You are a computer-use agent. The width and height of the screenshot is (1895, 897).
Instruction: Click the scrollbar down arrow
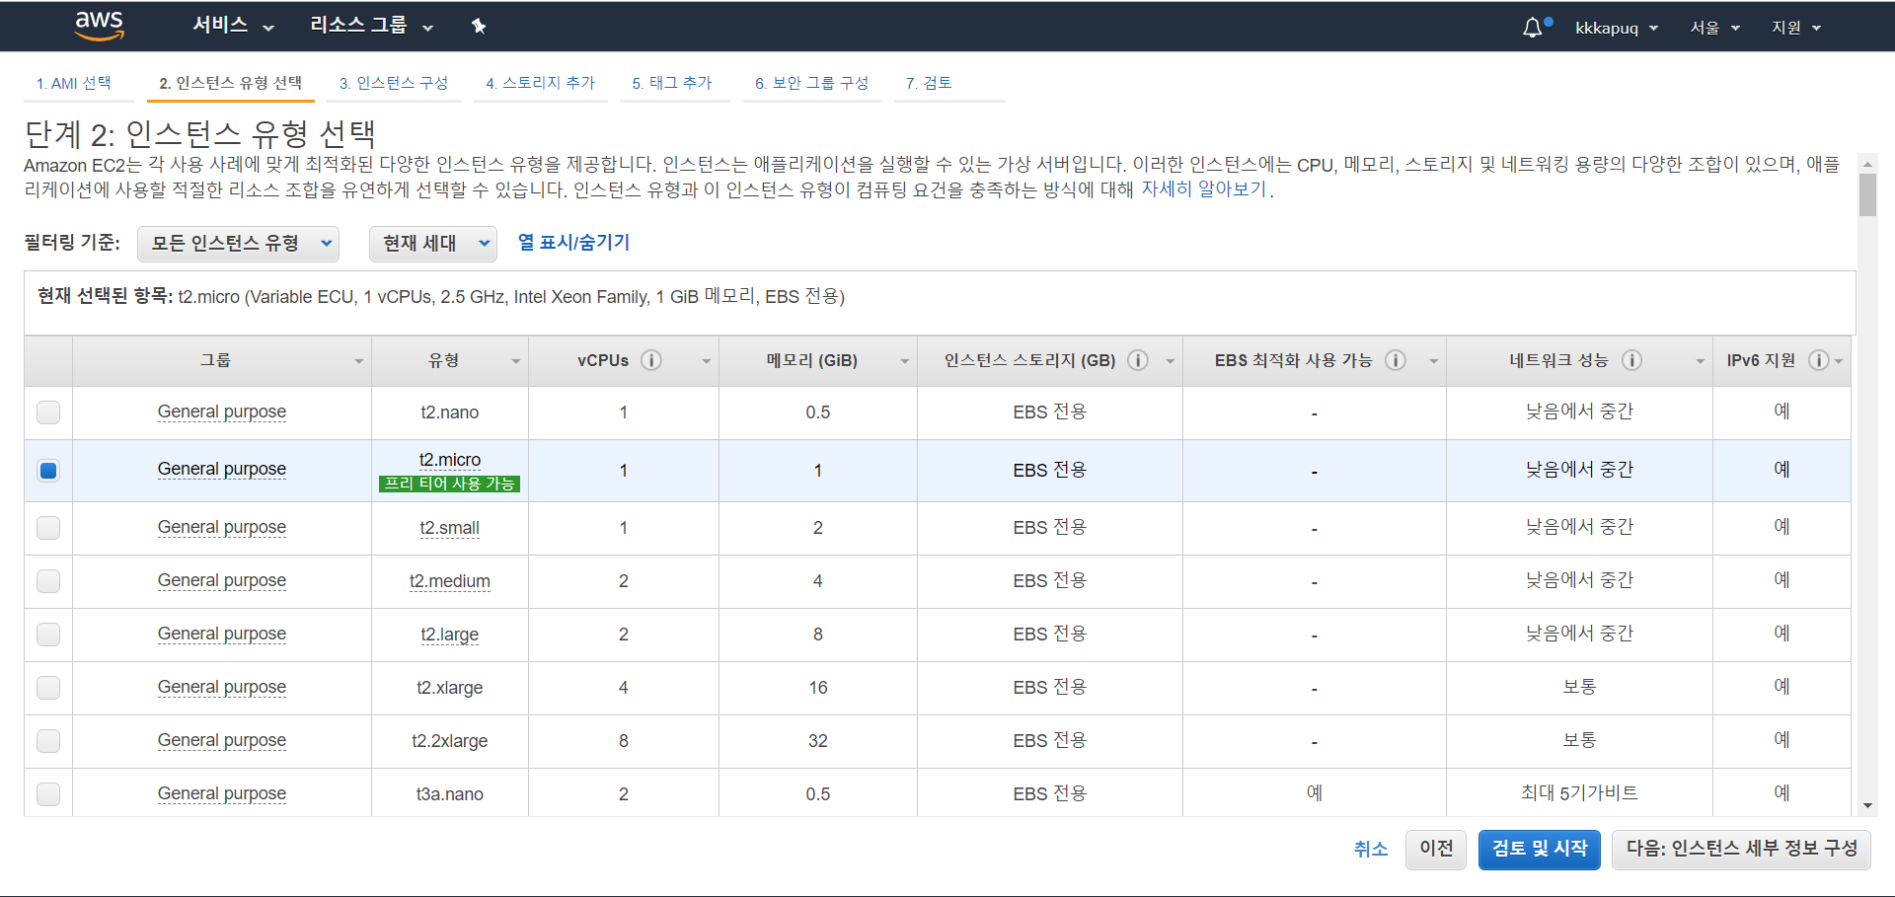click(x=1867, y=806)
